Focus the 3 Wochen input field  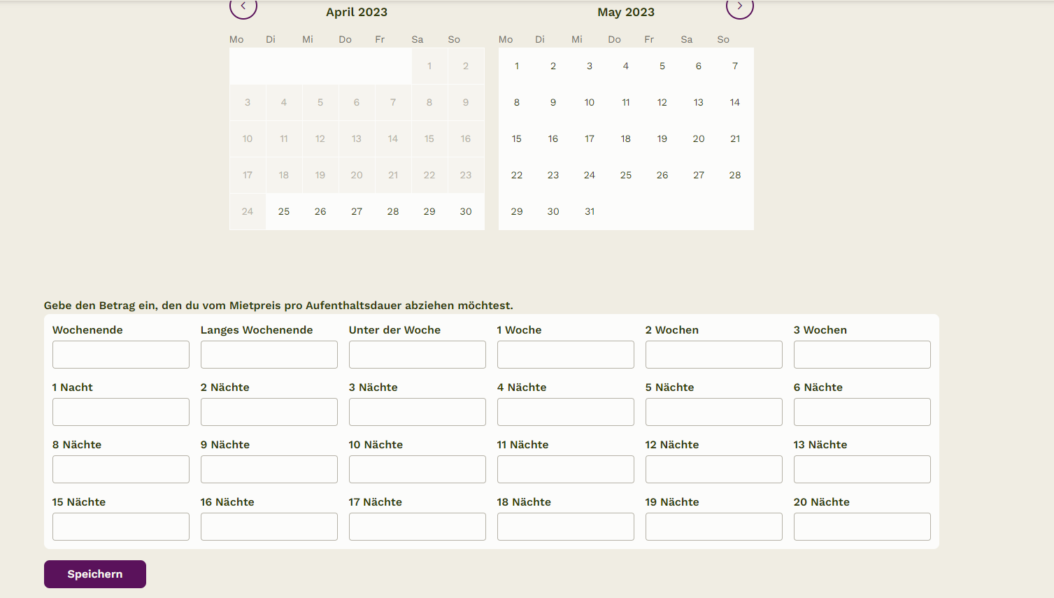click(x=862, y=355)
